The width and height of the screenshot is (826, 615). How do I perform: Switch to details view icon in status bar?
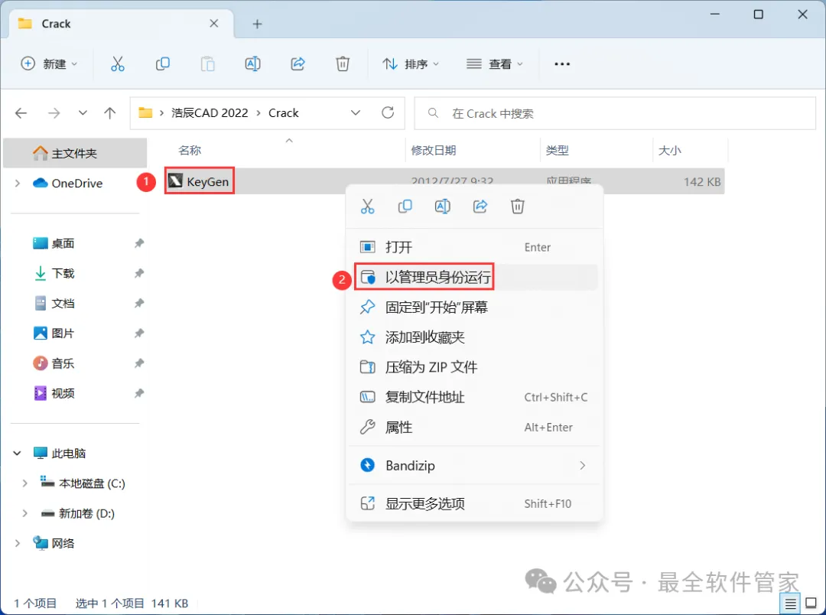pyautogui.click(x=791, y=603)
